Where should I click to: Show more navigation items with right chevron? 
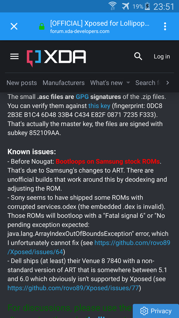pos(168,83)
